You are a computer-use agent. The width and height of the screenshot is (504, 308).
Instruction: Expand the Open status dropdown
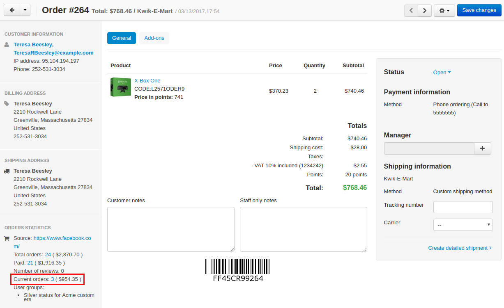442,73
